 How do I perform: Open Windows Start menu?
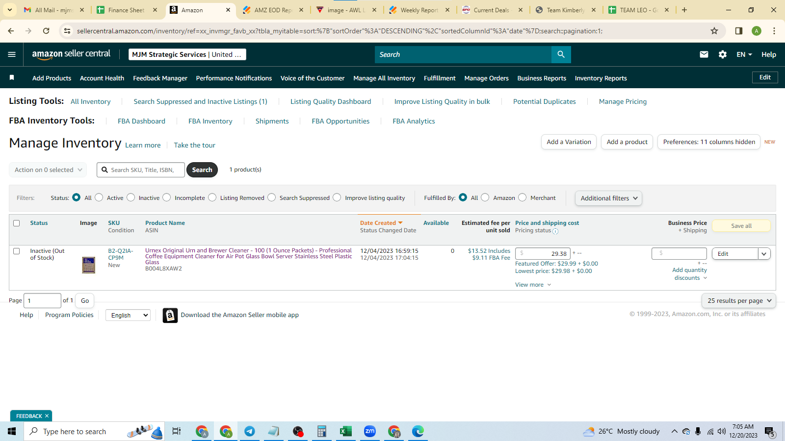12,431
